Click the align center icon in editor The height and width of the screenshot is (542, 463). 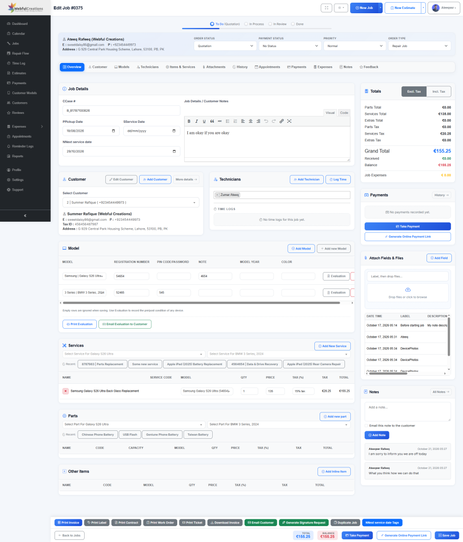[250, 121]
